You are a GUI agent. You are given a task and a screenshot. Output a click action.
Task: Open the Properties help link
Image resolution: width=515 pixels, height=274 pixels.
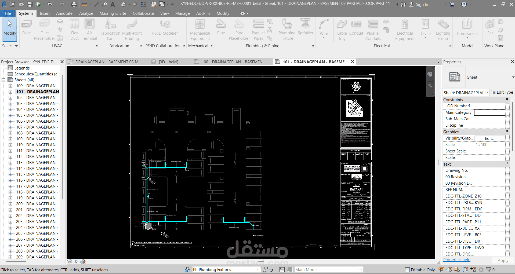click(457, 260)
